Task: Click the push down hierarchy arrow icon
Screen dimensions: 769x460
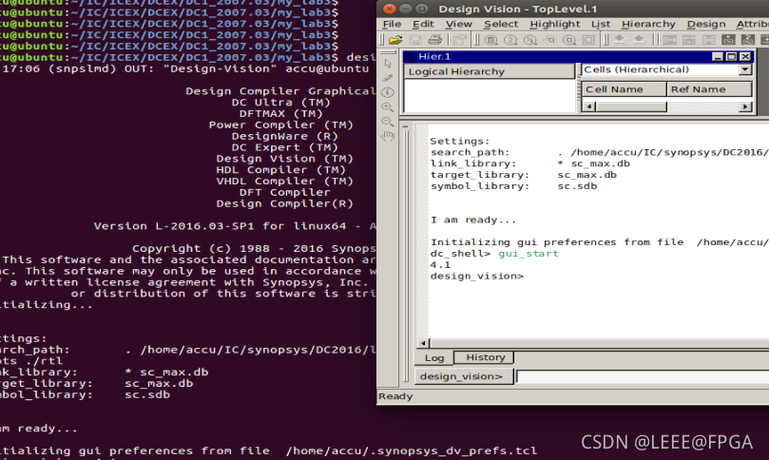Action: tap(620, 40)
